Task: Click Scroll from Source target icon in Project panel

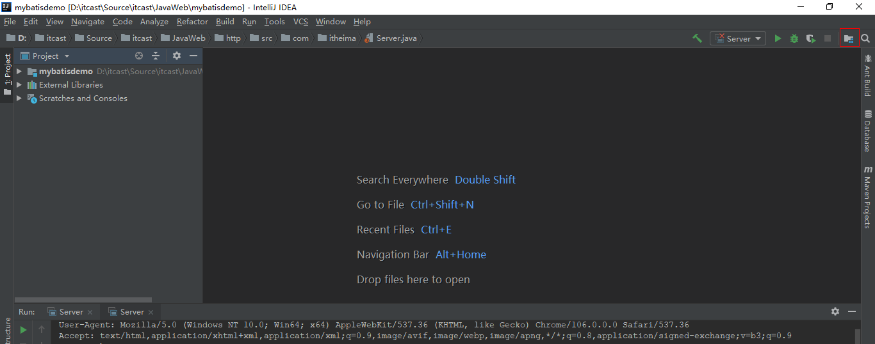Action: click(x=139, y=56)
